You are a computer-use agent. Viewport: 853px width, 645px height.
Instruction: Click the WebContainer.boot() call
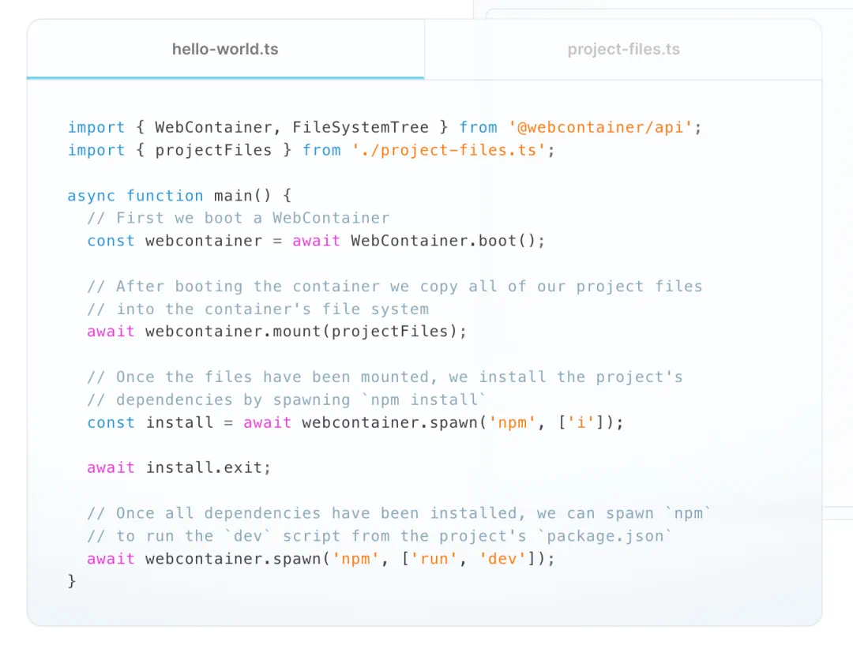pyautogui.click(x=448, y=241)
